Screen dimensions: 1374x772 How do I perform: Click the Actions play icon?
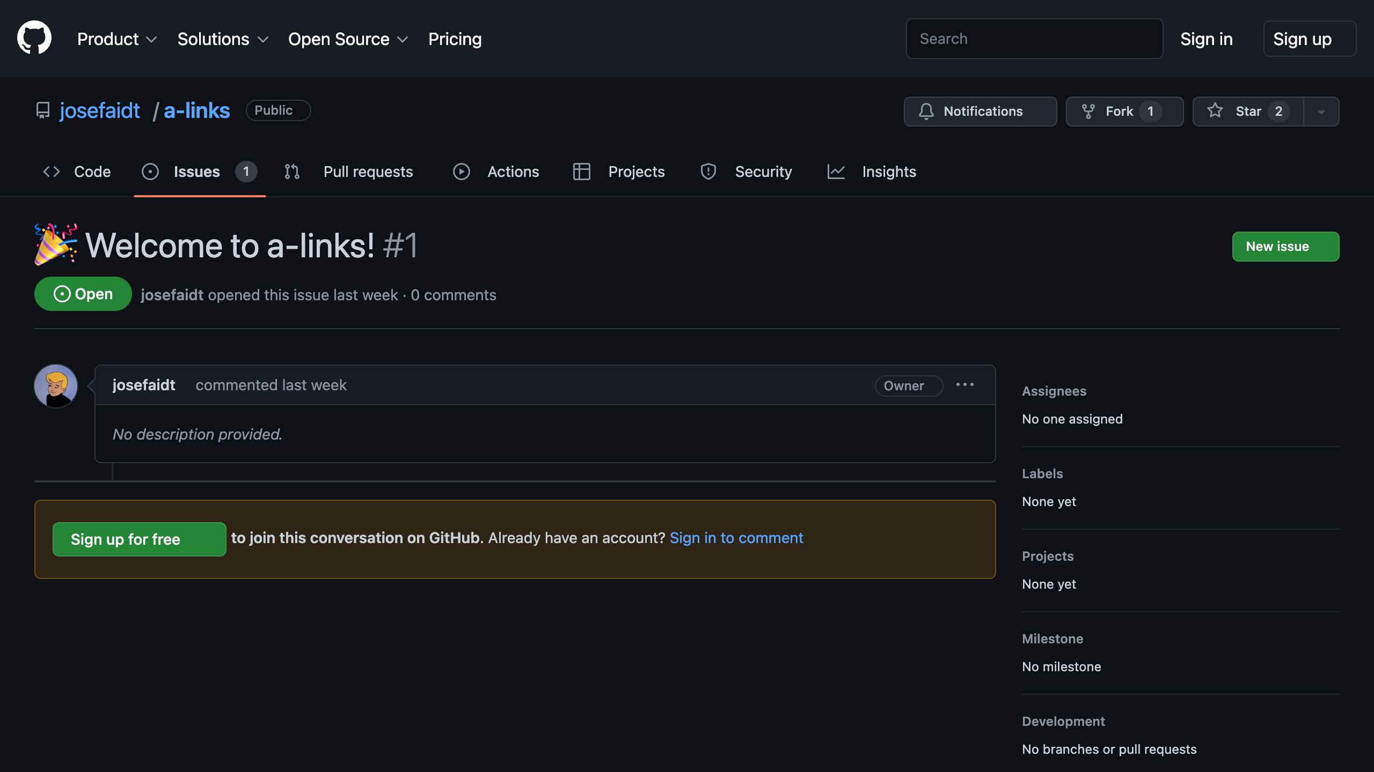click(x=461, y=172)
